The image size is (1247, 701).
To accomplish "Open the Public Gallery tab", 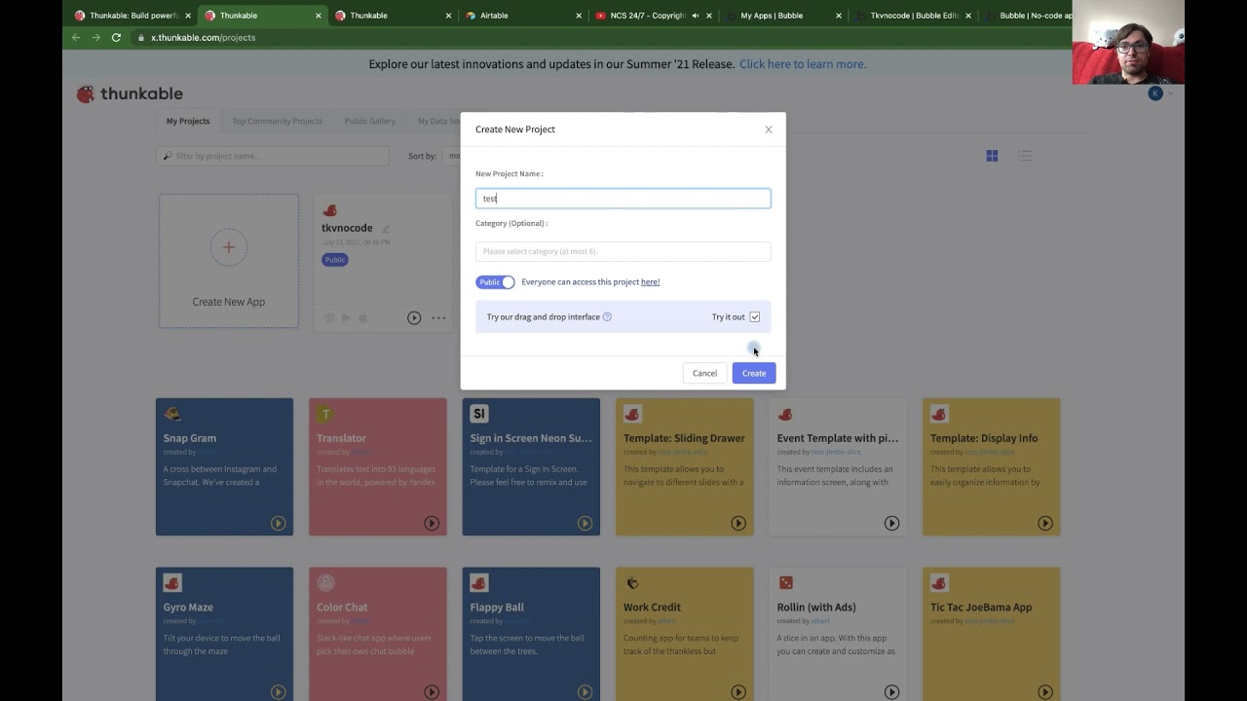I will (x=370, y=121).
